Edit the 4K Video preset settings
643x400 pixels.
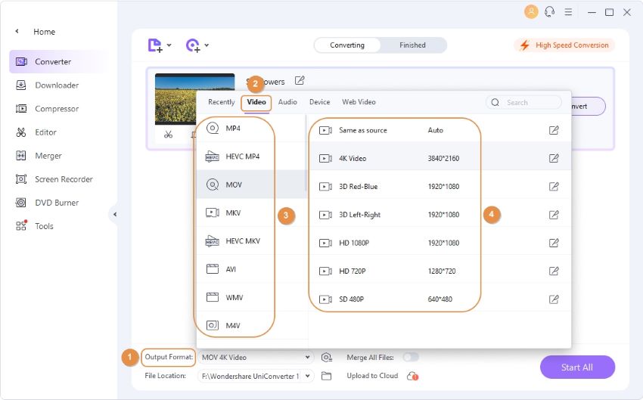click(x=554, y=158)
